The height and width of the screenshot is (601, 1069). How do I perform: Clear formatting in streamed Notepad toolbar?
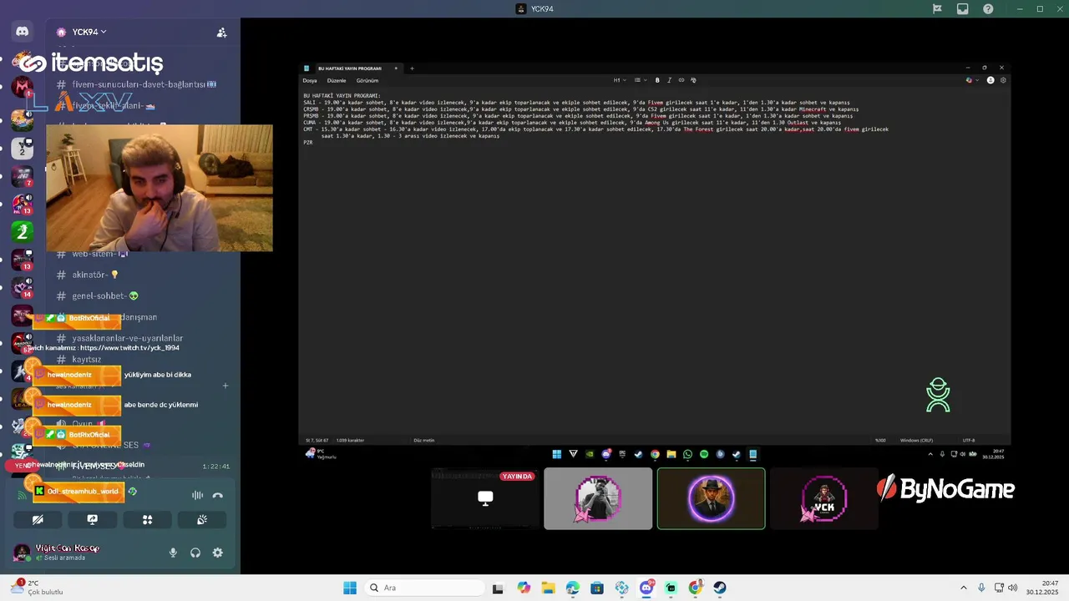click(693, 80)
